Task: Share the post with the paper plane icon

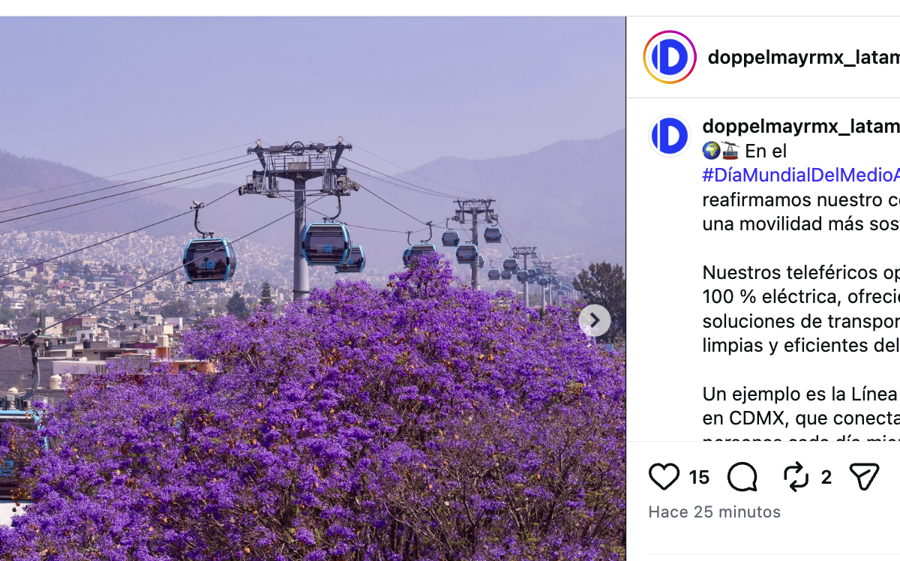Action: click(x=864, y=477)
